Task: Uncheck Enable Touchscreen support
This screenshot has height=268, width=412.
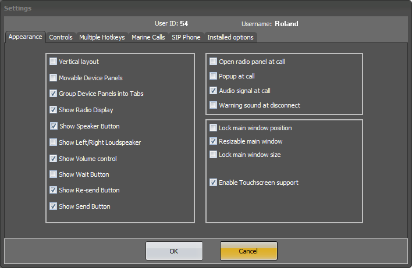Action: [x=213, y=183]
